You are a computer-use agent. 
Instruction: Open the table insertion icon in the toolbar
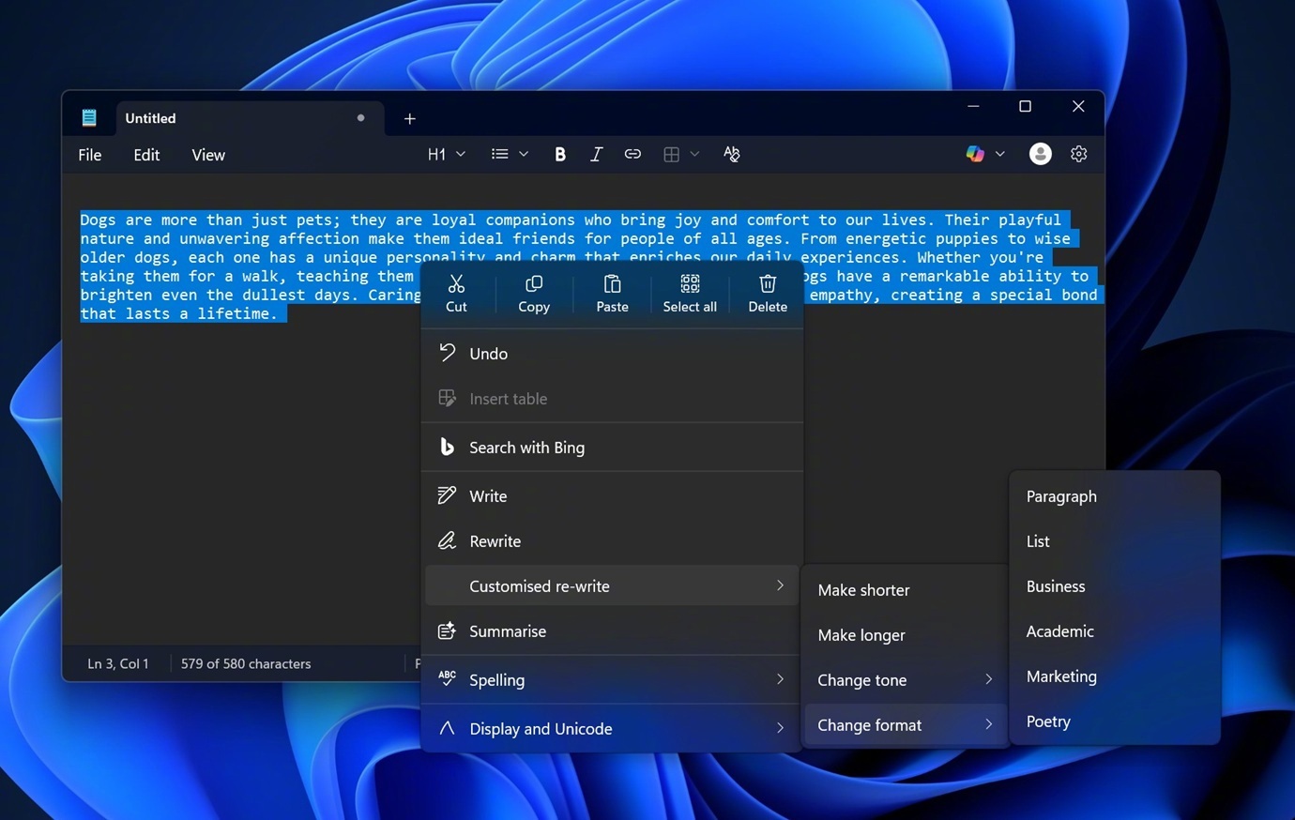(x=673, y=154)
